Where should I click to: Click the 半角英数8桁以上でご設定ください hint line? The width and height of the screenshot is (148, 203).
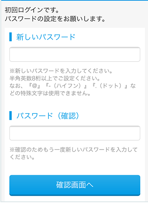(55, 78)
